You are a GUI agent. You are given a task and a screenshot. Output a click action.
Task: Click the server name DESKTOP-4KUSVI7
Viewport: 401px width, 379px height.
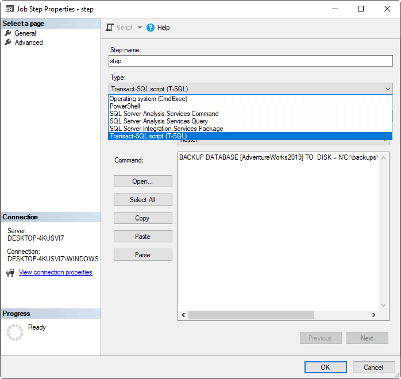point(36,238)
